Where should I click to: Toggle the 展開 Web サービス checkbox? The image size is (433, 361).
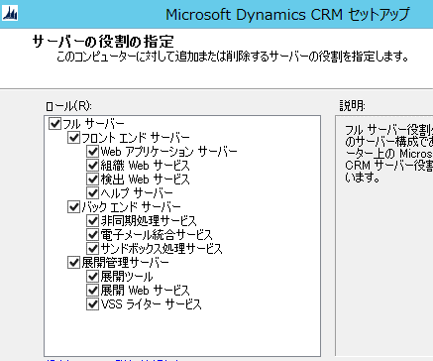coord(93,291)
